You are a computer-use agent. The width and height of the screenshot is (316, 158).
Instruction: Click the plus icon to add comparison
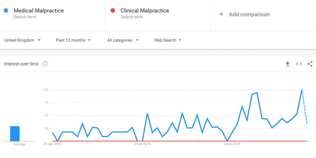coord(221,14)
